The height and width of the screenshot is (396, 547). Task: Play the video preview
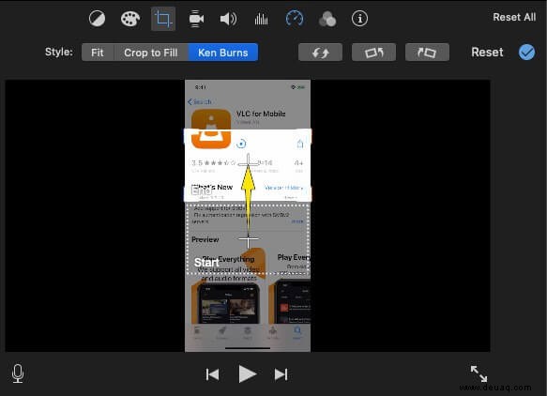(248, 374)
